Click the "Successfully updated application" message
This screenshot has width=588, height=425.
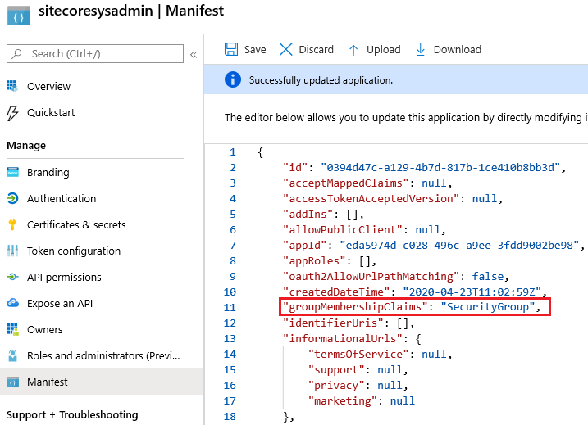click(321, 80)
